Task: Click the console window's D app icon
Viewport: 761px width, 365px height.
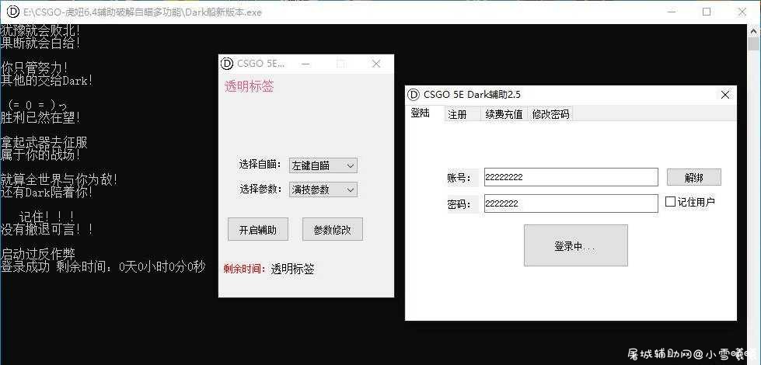Action: tap(12, 12)
